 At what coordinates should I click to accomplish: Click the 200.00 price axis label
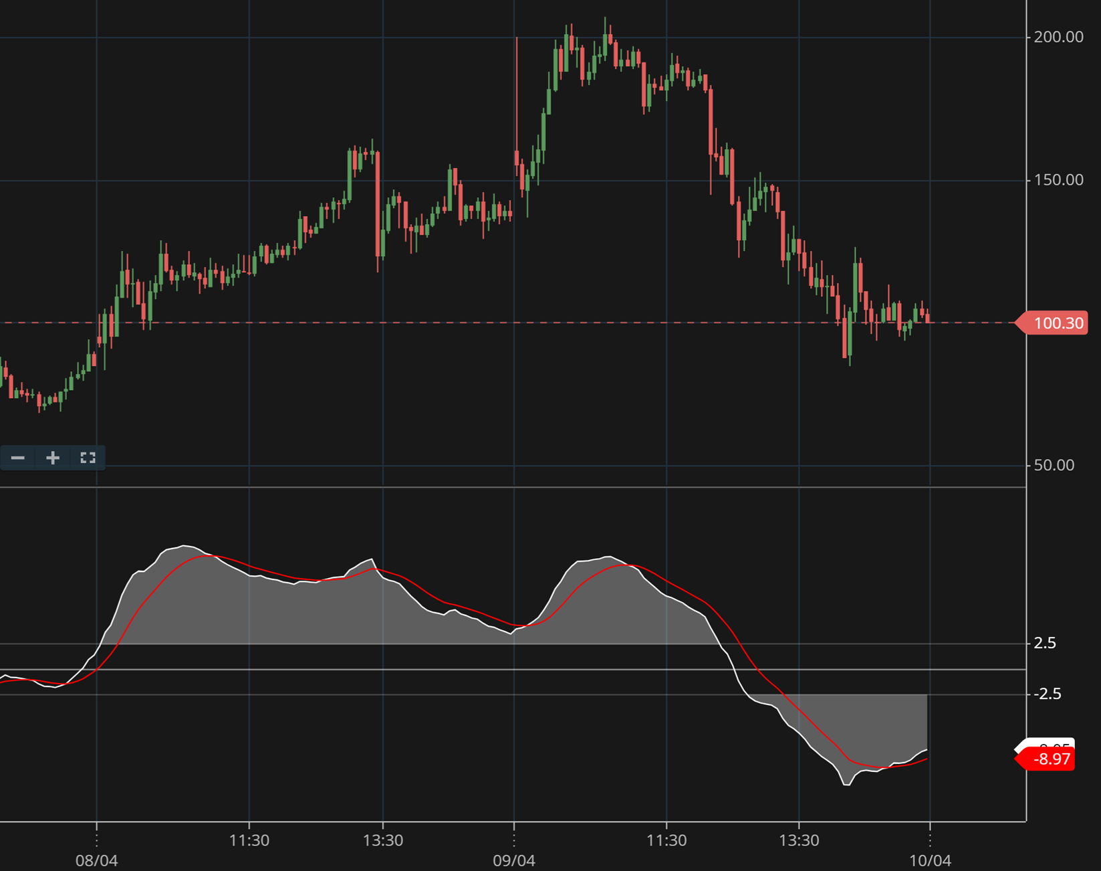(x=1058, y=37)
